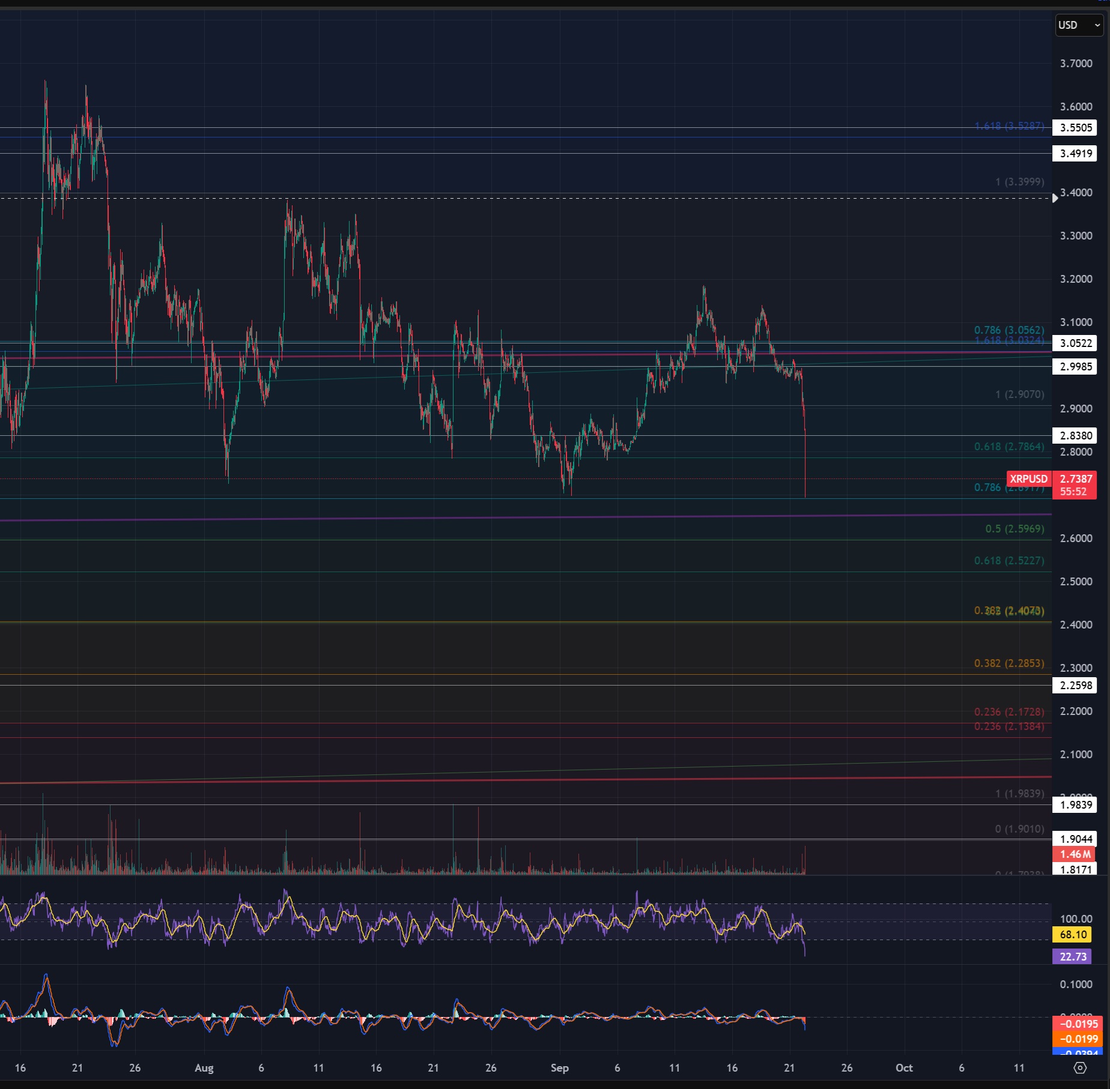
Task: Click the orange -0.0199 MACD value
Action: (x=1078, y=1039)
